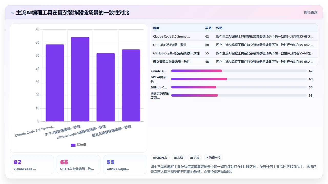
Task: Select the Claude Code 3.5 Sonnet table row
Action: 234,37
